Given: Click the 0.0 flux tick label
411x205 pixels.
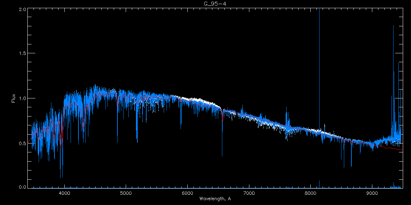Looking at the screenshot, I should coord(22,187).
